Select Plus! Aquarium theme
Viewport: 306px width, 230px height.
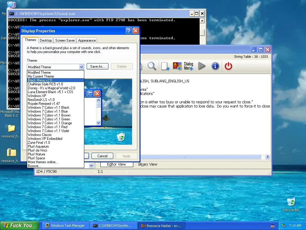point(55,146)
